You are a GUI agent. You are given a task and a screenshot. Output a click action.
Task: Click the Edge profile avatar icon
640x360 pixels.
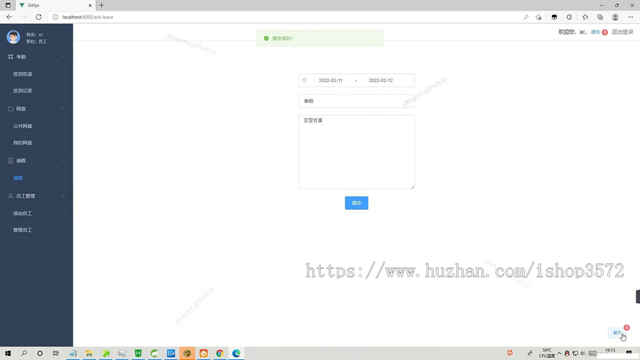(x=615, y=17)
